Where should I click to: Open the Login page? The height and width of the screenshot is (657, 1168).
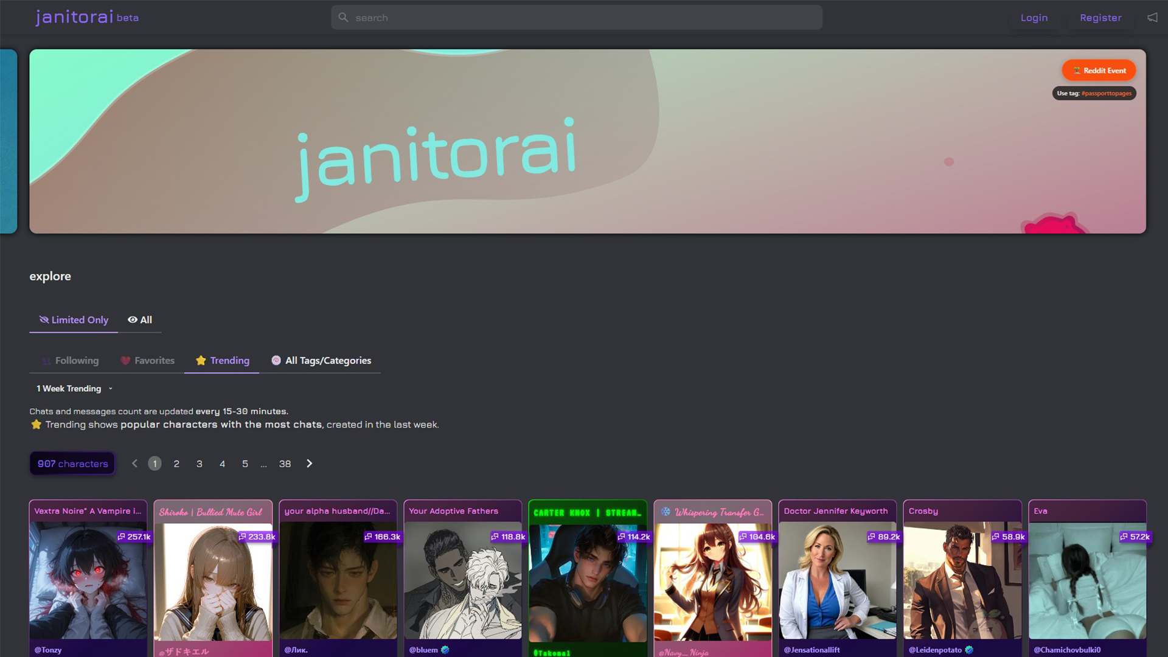1034,18
